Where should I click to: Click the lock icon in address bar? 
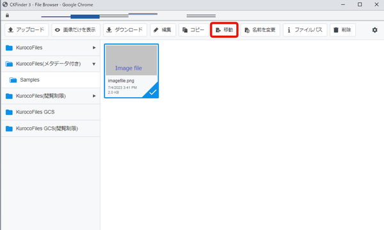point(7,15)
